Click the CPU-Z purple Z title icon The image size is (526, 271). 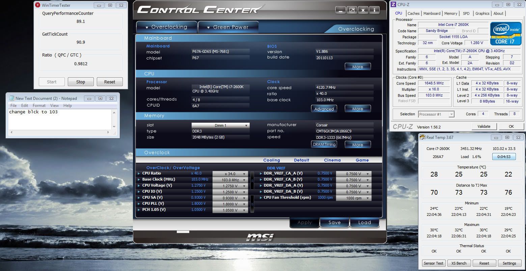[393, 4]
